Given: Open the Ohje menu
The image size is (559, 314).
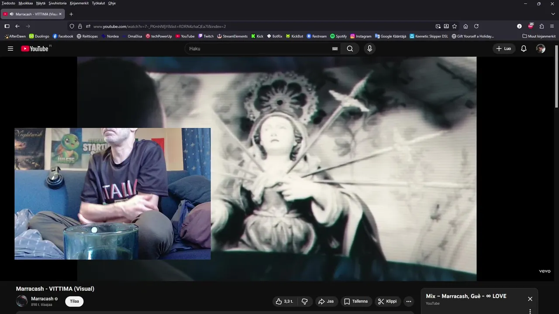Looking at the screenshot, I should [x=112, y=3].
